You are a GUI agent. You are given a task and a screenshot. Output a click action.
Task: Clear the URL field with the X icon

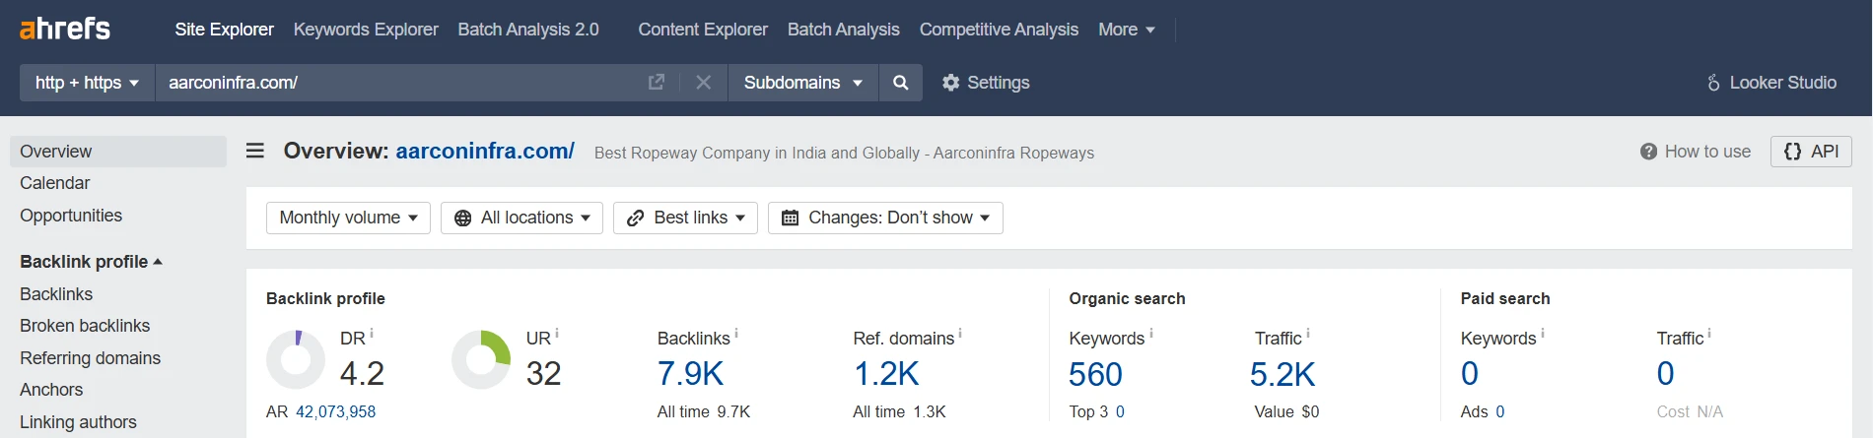pos(703,83)
